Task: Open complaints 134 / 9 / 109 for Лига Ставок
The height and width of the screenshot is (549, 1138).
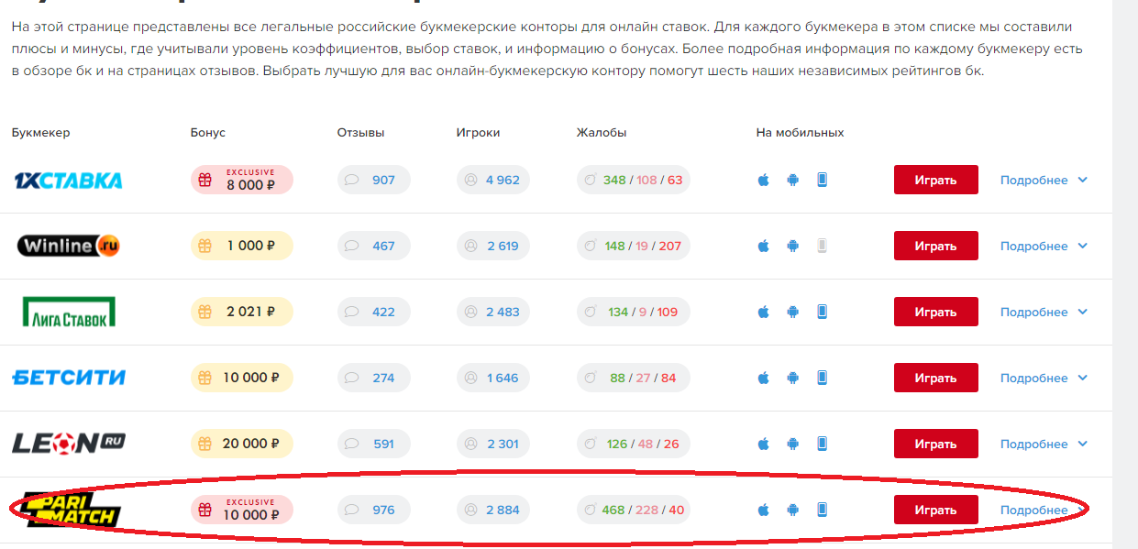Action: click(x=633, y=313)
